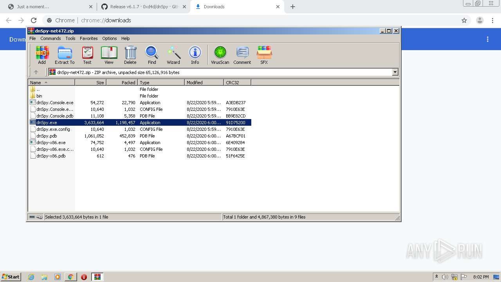Image resolution: width=501 pixels, height=282 pixels.
Task: Click the Chrome address bar
Action: click(x=250, y=20)
